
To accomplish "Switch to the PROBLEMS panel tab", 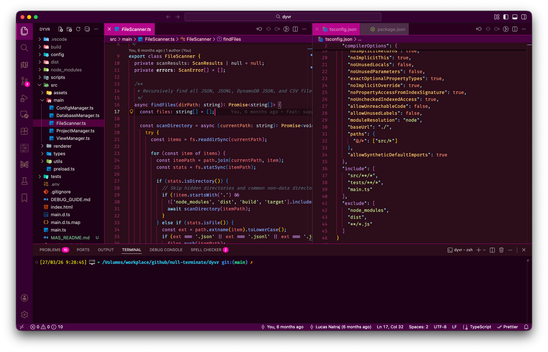I will click(54, 250).
